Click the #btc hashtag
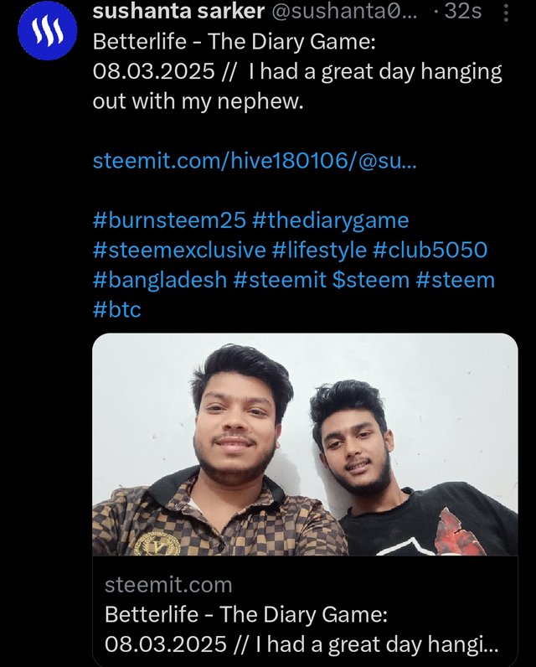536x667 pixels. (117, 308)
